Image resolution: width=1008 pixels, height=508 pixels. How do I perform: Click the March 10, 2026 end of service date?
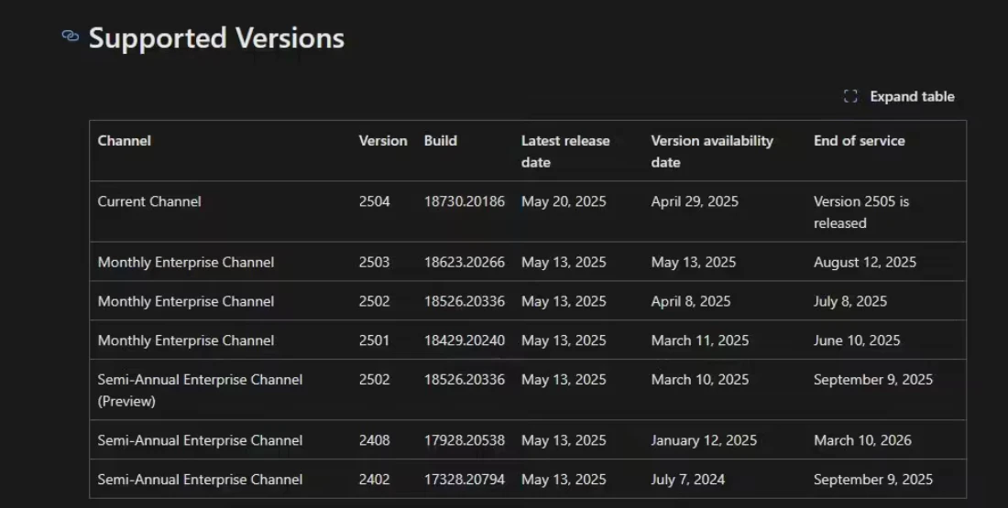(862, 440)
